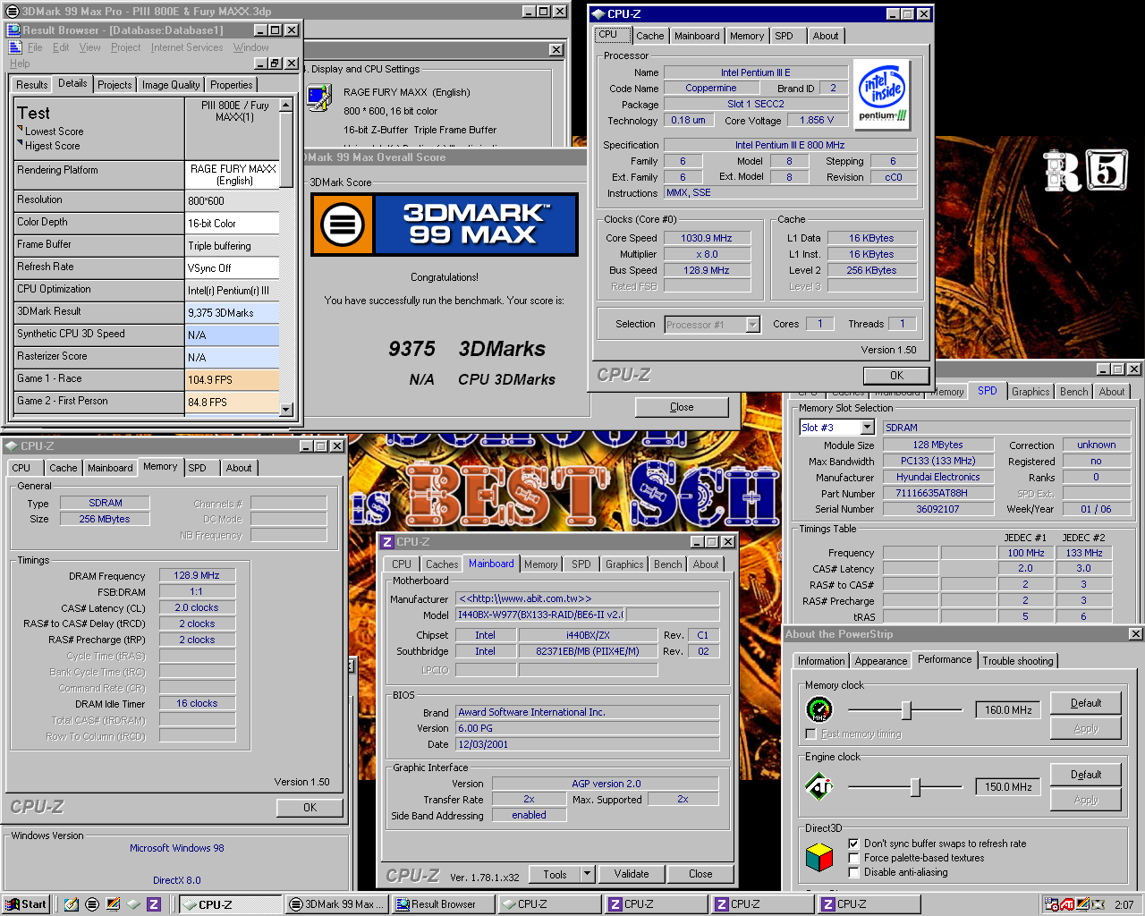This screenshot has width=1145, height=916.
Task: Switch to the Results tab in Result Browser
Action: click(x=31, y=85)
